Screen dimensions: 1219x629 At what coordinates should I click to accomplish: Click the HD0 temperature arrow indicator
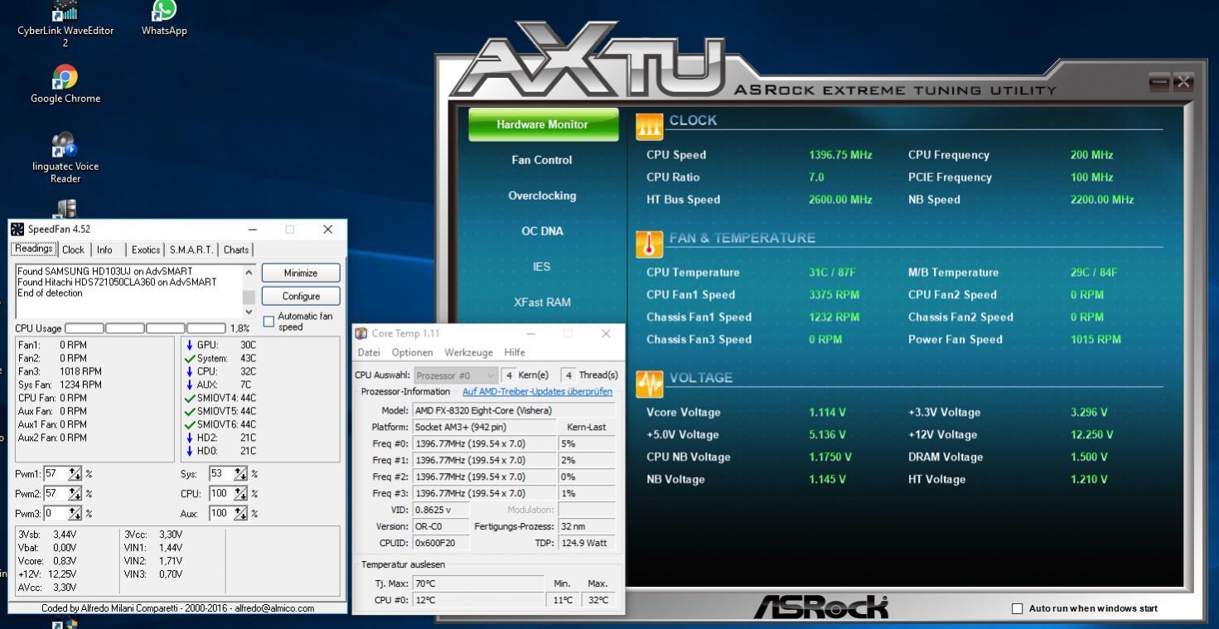point(190,451)
